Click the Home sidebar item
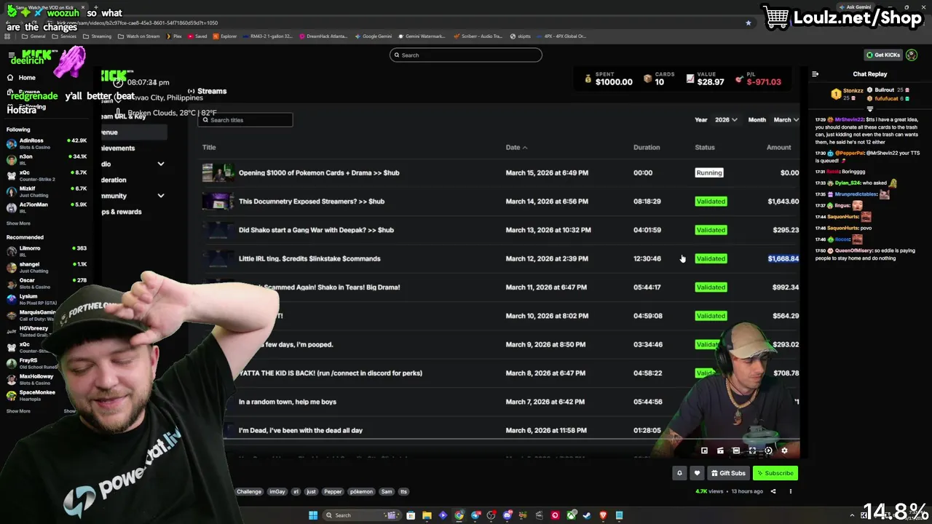The image size is (932, 524). click(x=21, y=77)
